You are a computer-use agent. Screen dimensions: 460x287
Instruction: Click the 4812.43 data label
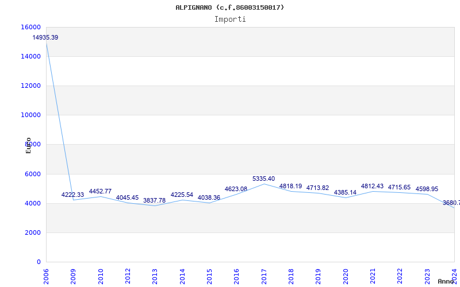tap(372, 187)
